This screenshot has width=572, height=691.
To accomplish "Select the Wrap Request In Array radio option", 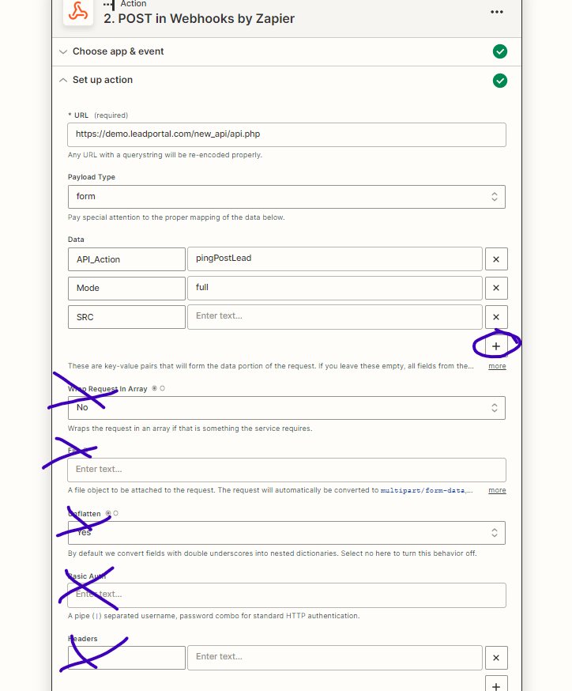I will click(155, 388).
